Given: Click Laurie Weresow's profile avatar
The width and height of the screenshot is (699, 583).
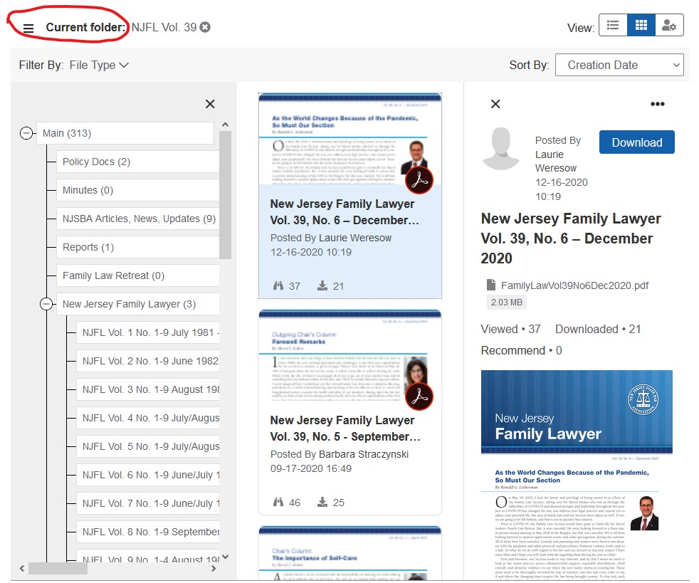Looking at the screenshot, I should (502, 149).
